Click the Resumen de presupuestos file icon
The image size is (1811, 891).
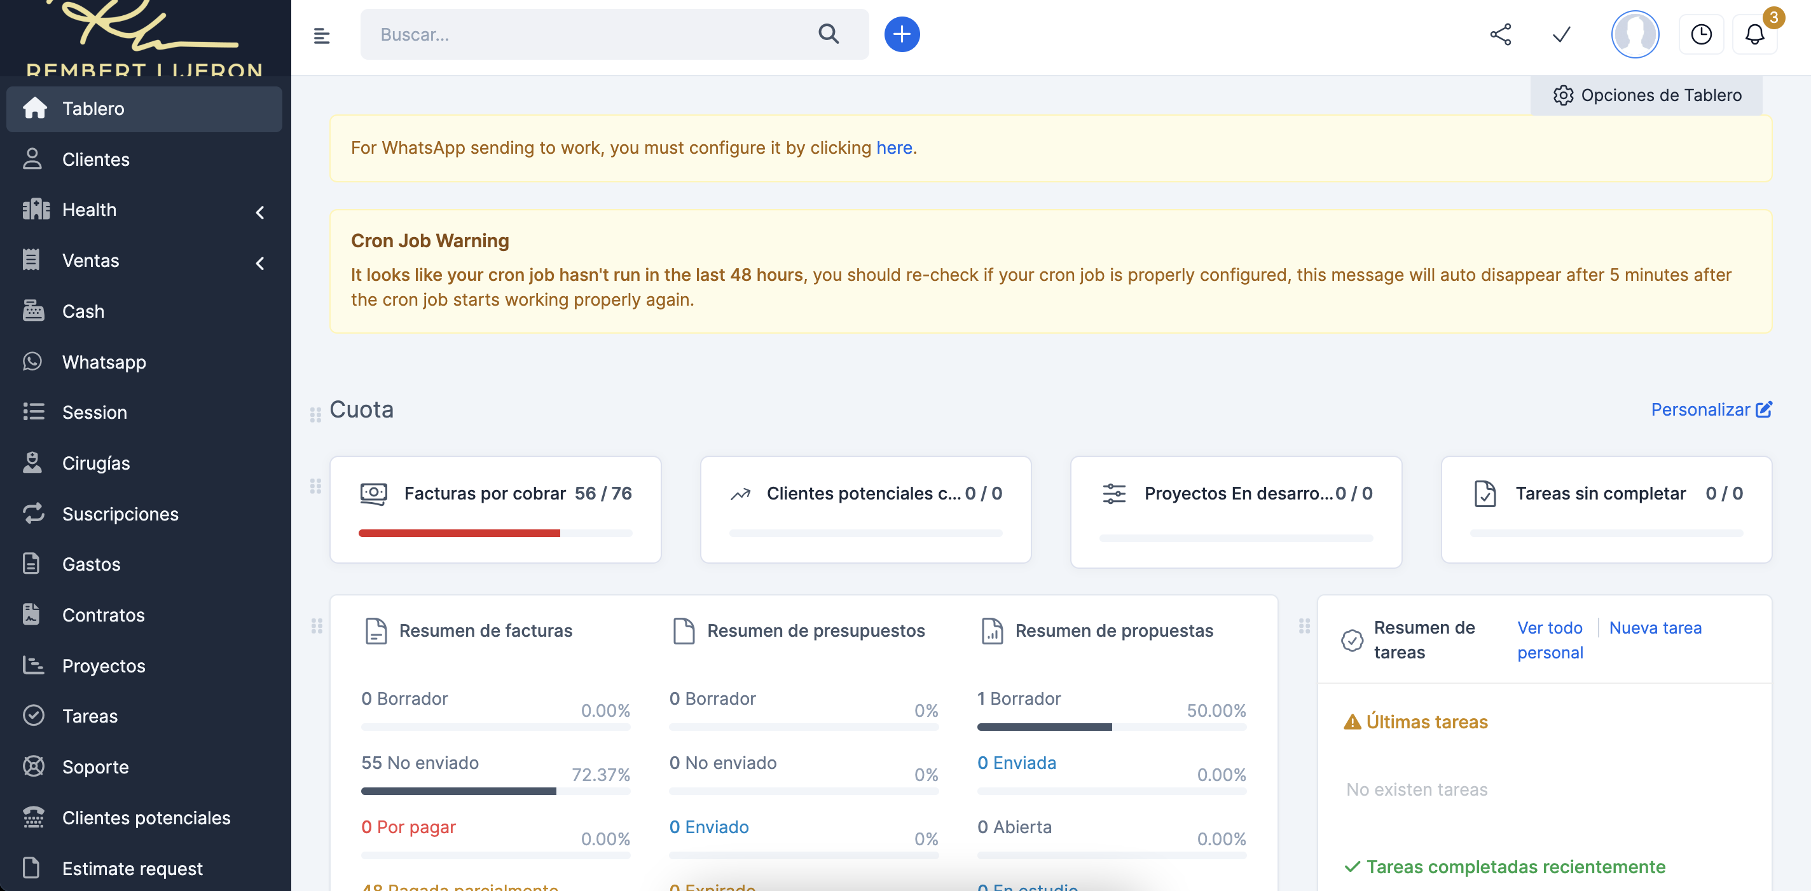pyautogui.click(x=684, y=630)
